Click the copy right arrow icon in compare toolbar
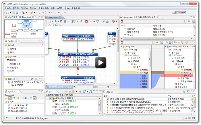 (179, 42)
